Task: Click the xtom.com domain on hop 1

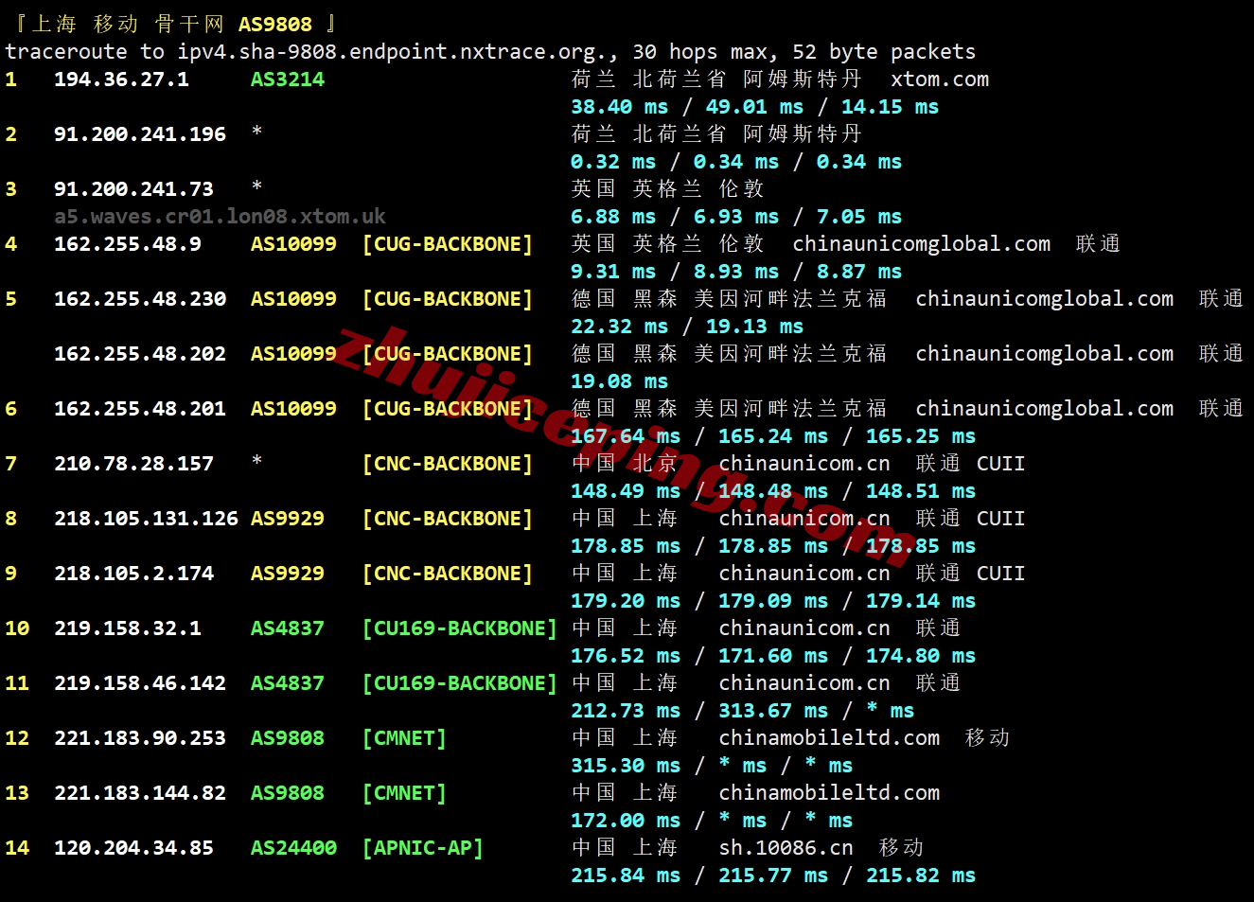Action: [939, 80]
